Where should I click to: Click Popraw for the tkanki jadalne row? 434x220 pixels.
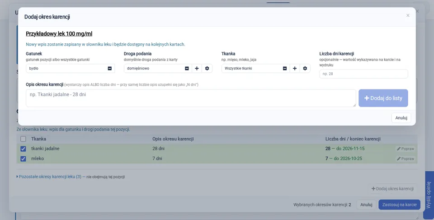406,149
